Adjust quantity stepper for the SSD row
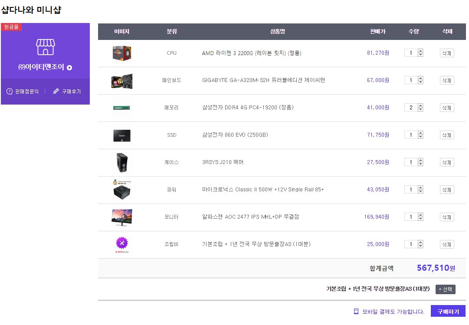The image size is (469, 325). pyautogui.click(x=420, y=135)
